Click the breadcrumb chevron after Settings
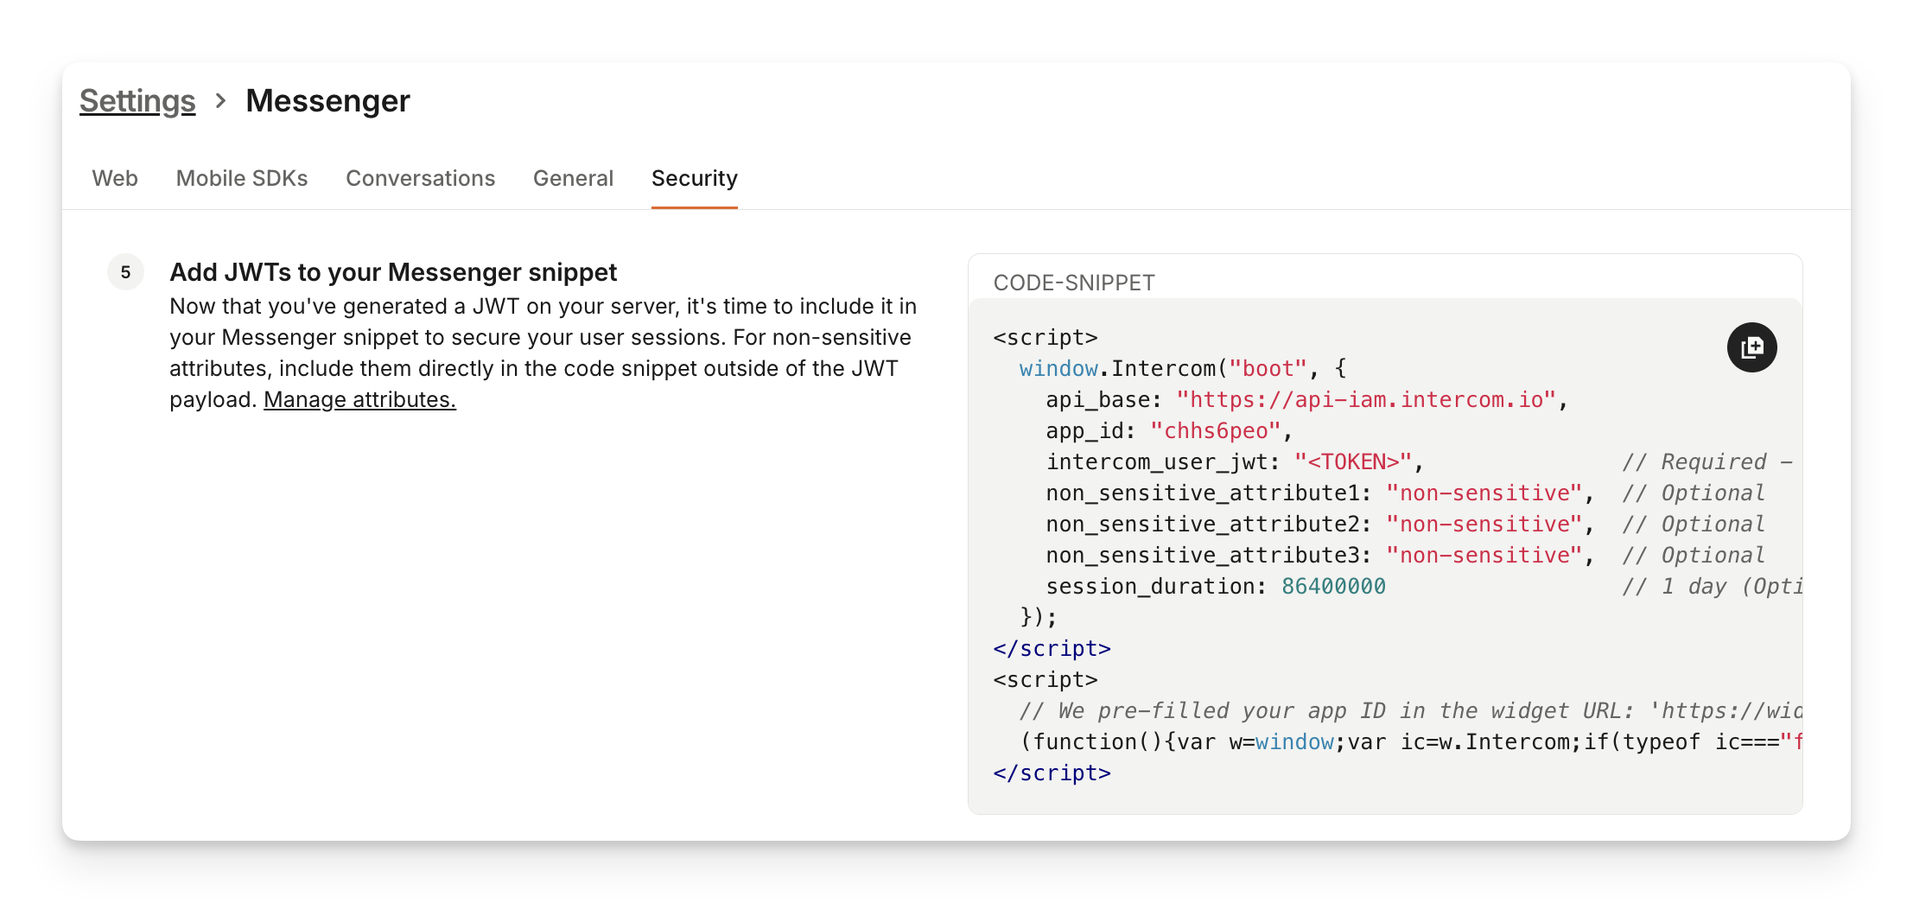The width and height of the screenshot is (1913, 903). [220, 101]
